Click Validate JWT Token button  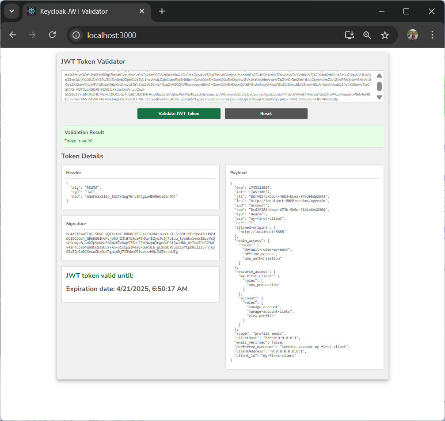coord(179,114)
